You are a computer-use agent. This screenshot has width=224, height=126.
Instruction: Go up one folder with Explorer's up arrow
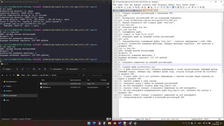[14, 75]
